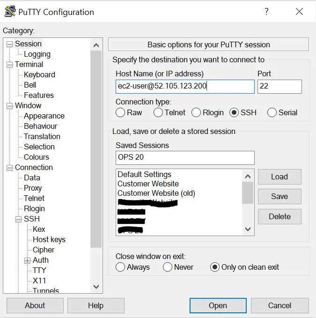Click the Save session button

tap(279, 197)
